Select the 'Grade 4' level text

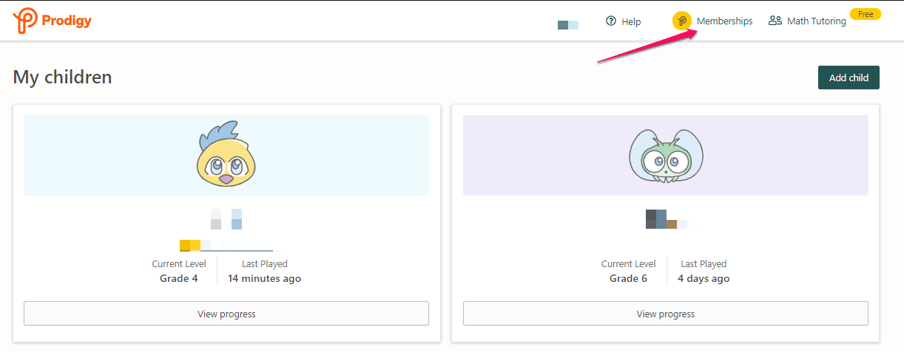point(179,278)
